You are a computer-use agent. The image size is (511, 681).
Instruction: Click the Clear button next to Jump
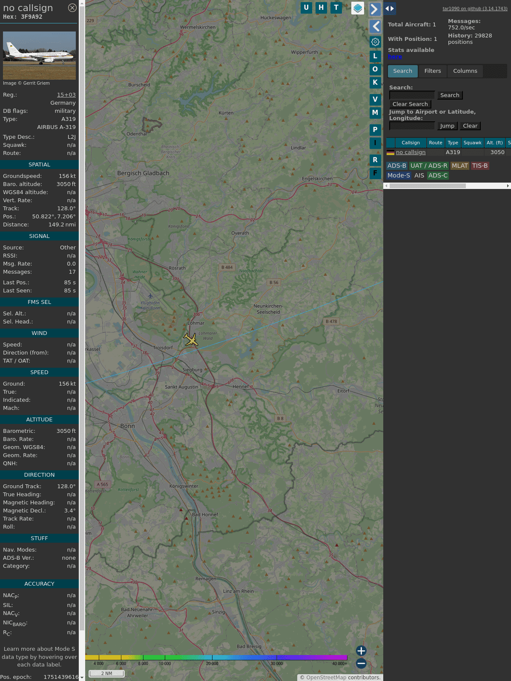[470, 126]
